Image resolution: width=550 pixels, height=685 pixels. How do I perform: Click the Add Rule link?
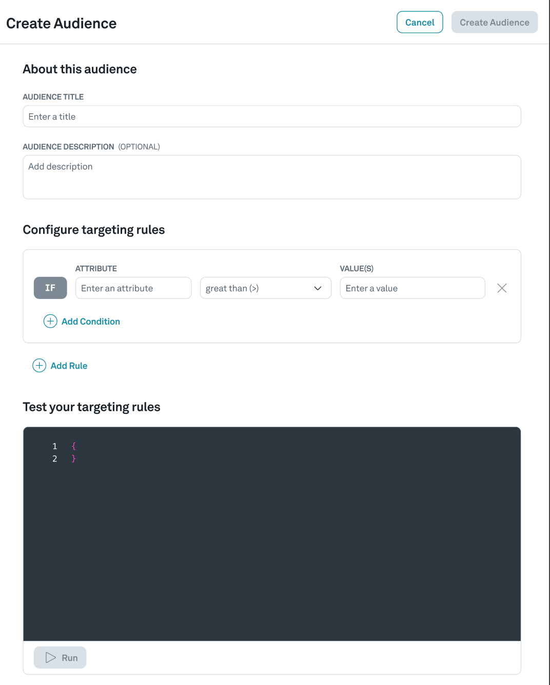tap(69, 366)
